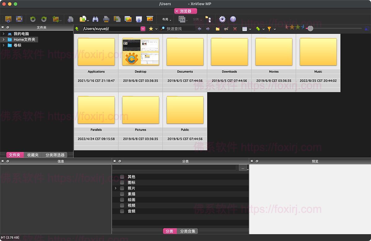Click the funnel filter icon
Image resolution: width=371 pixels, height=241 pixels.
(x=269, y=29)
